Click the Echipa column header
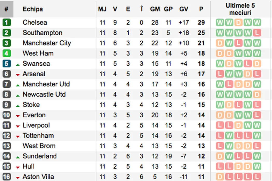Screen dimensions: 272x181 pyautogui.click(x=33, y=9)
